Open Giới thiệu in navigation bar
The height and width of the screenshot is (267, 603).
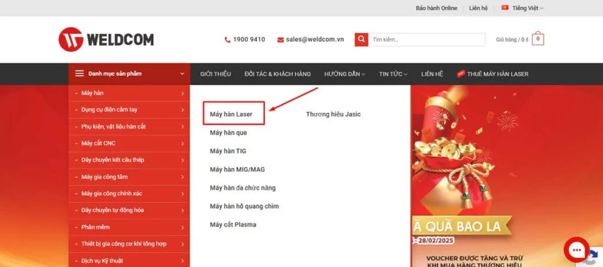point(216,74)
